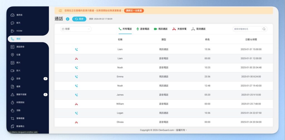Image resolution: width=285 pixels, height=140 pixels.
Task: Open the 活動 hand pointer icon
Action: [x=12, y=110]
